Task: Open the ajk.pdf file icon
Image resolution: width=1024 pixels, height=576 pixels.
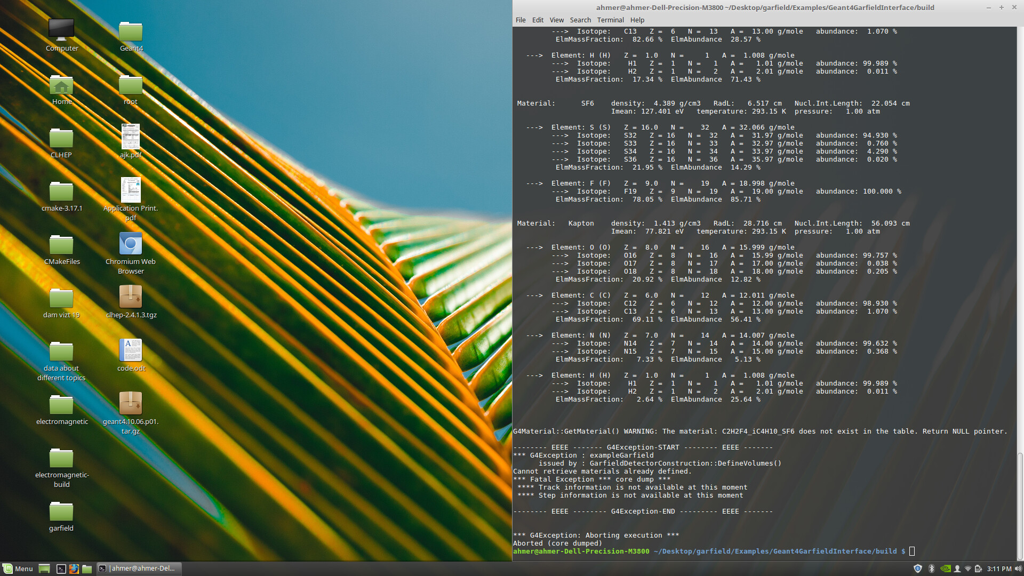Action: coord(131,142)
